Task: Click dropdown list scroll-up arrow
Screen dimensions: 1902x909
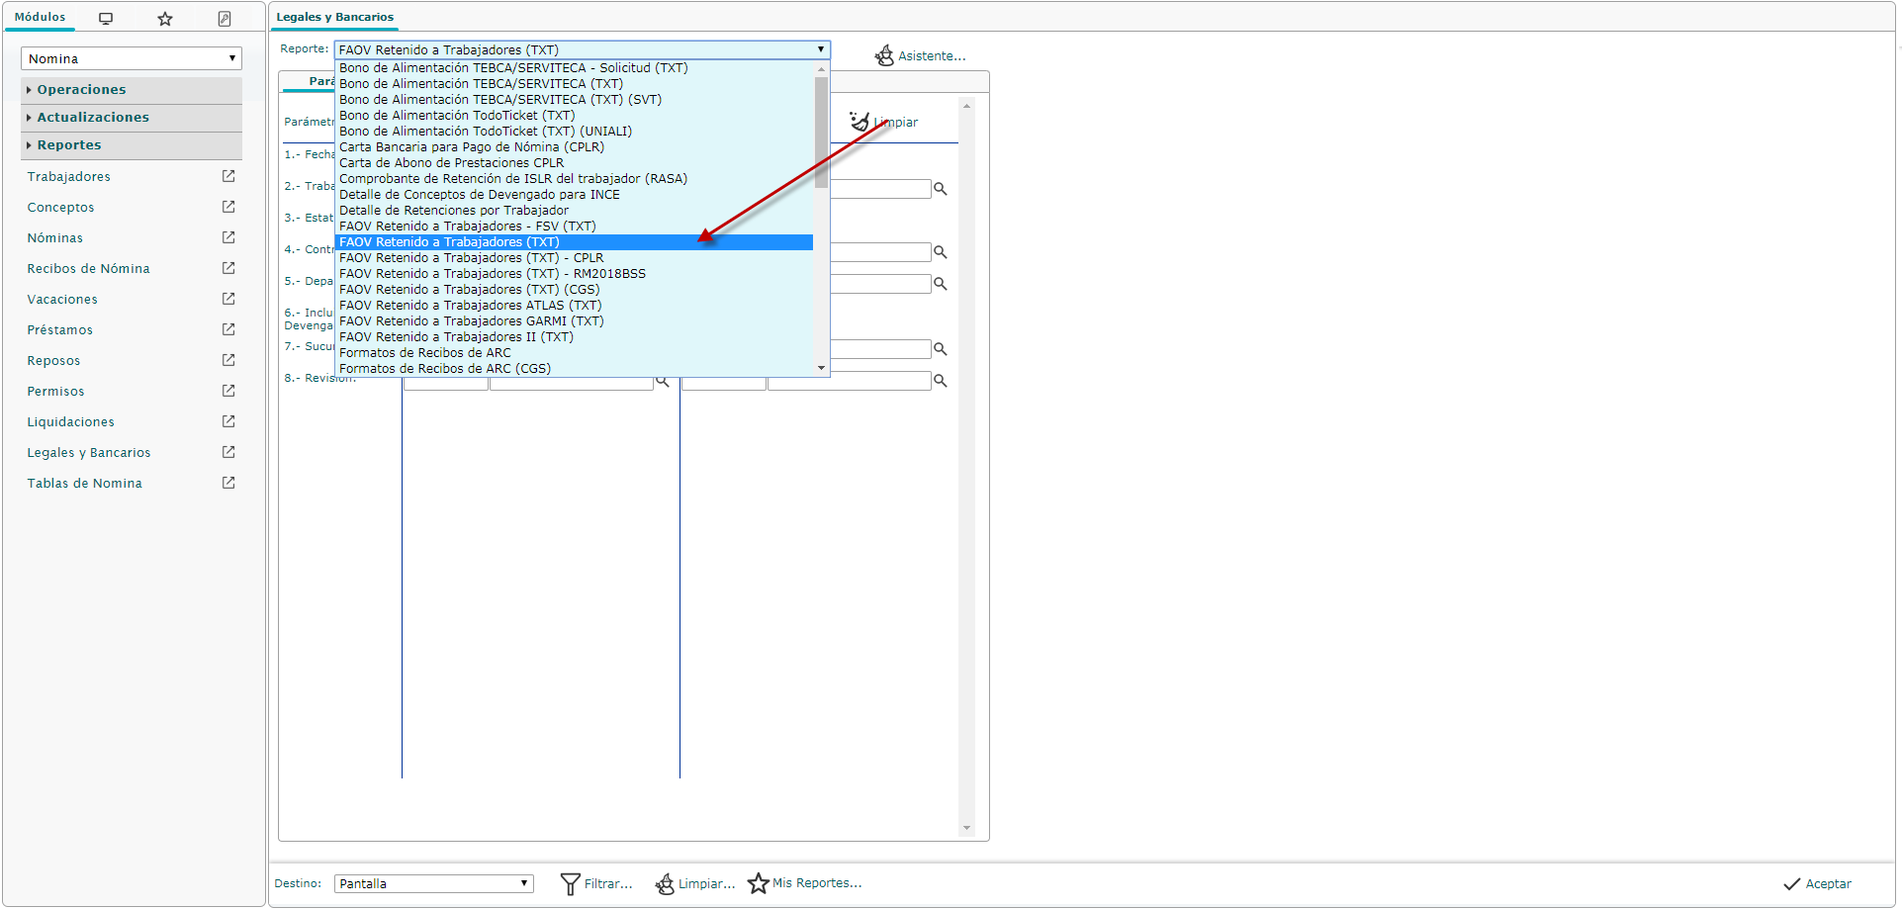Action: [821, 68]
